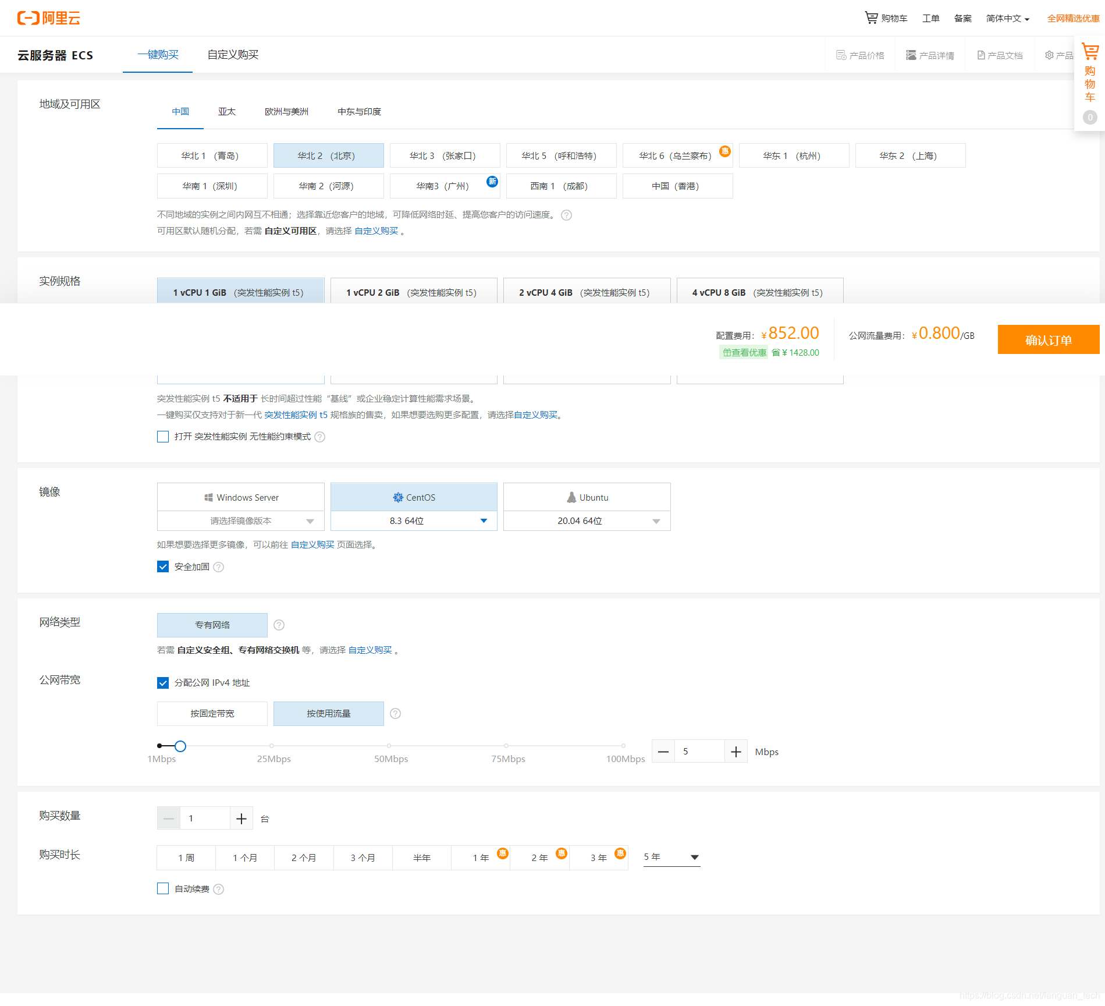Choose region 华北 6 (乌兰察布)

click(678, 155)
